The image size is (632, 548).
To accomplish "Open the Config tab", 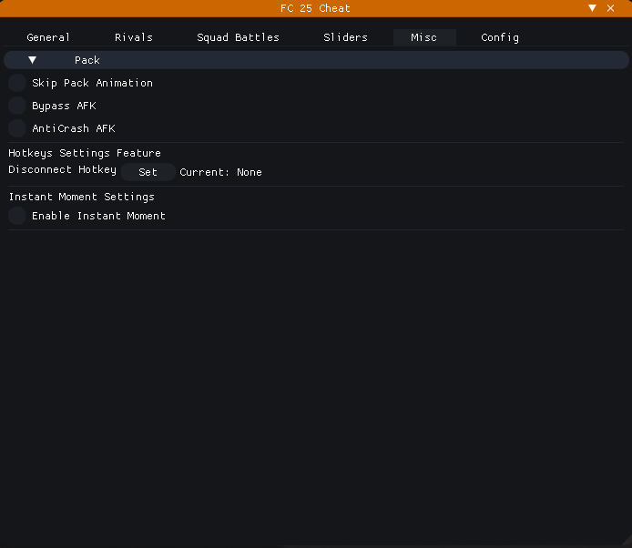I will coord(500,37).
